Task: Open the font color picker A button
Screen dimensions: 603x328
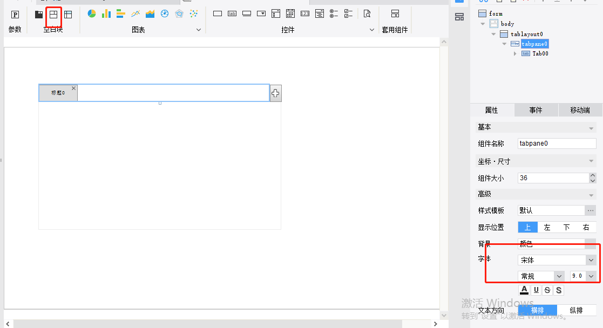Action: (524, 290)
